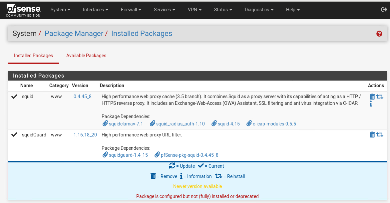Open the squidguard-1.4_15 dependency link
Viewport: 390px width, 203px height.
[x=128, y=155]
